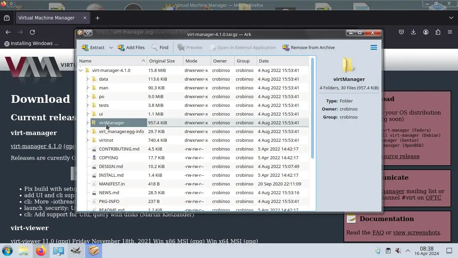Select the virtinst folder row
Screen dimensions: 458x258
coord(193,140)
